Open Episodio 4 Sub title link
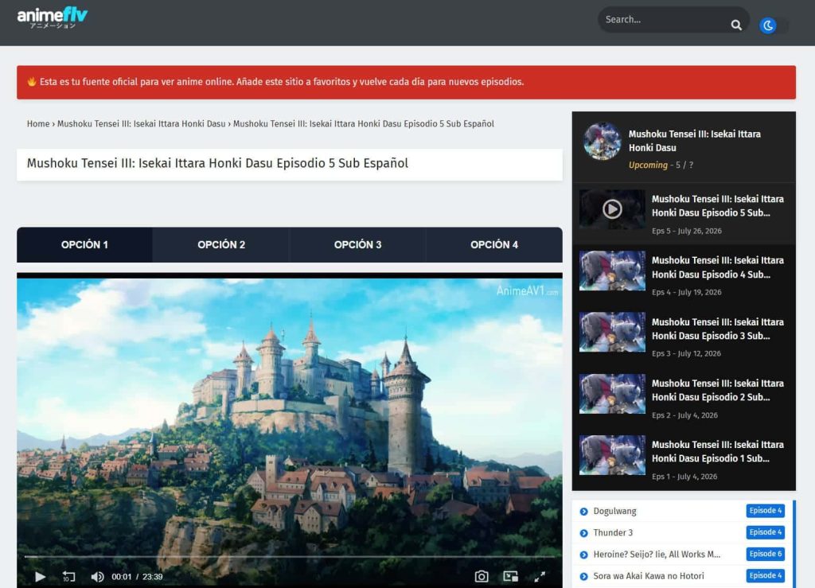 point(717,267)
